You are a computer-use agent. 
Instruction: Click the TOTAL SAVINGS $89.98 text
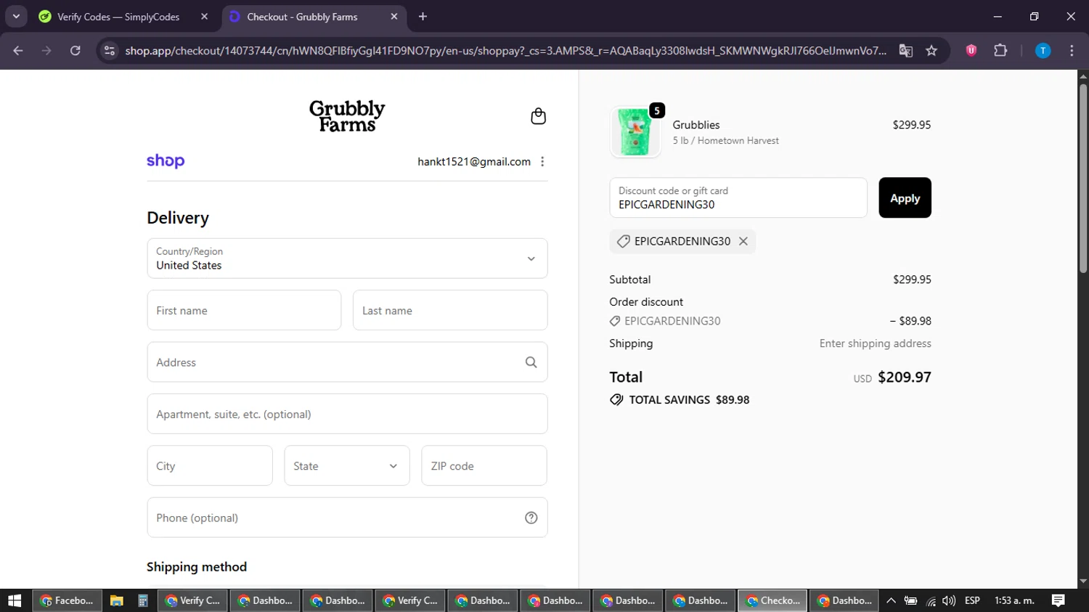689,400
